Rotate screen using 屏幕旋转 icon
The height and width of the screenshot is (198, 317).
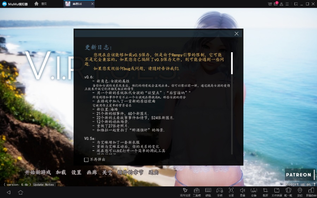tap(311, 192)
